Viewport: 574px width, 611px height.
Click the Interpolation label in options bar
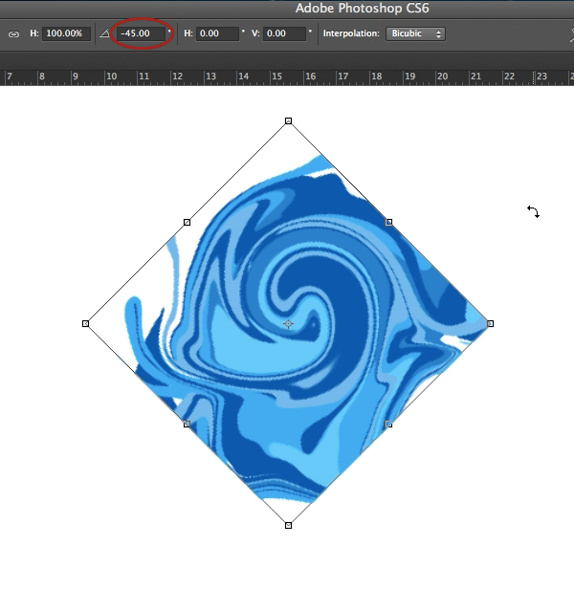[351, 33]
